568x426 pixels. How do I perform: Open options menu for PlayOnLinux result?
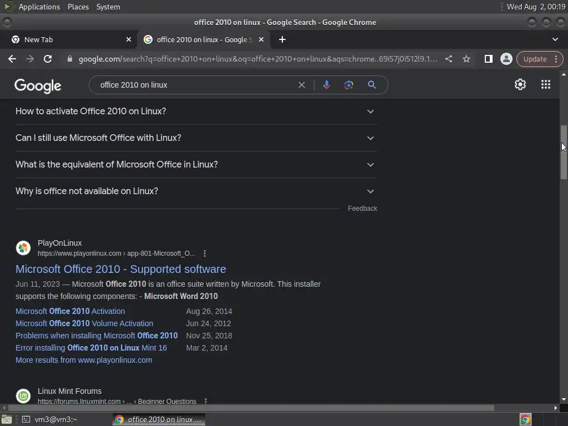[x=205, y=253]
